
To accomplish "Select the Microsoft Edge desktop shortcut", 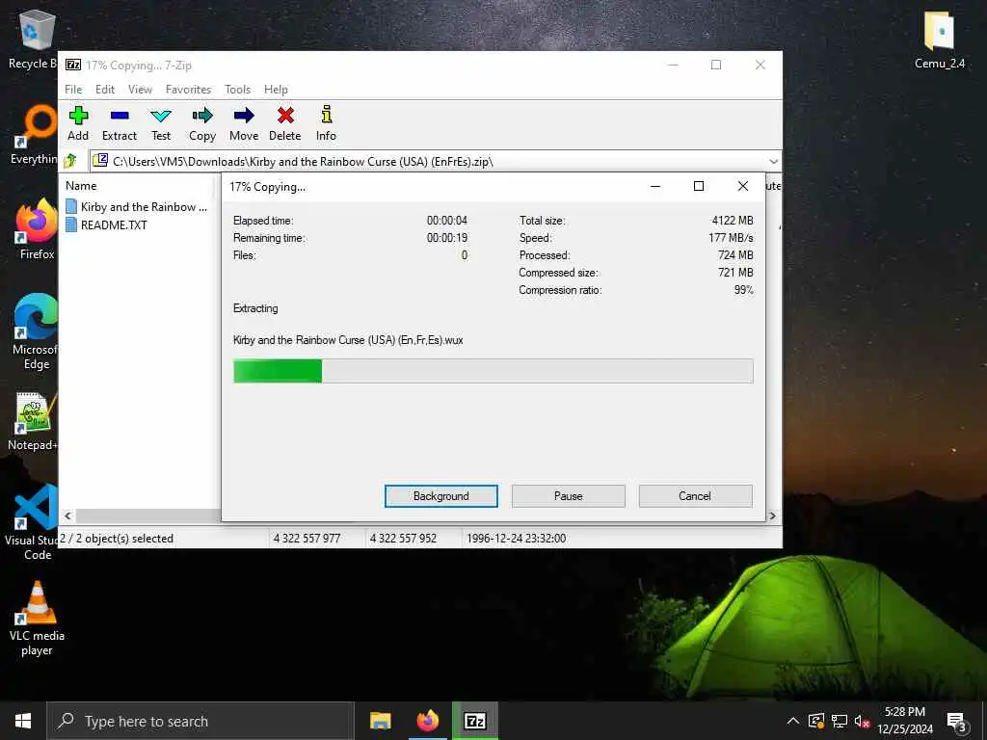I will pos(36,317).
